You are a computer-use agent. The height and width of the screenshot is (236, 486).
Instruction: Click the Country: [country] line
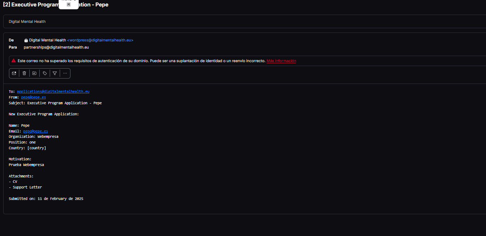28,148
